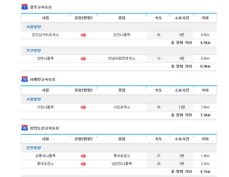Click the route 25 highway shield icon
This screenshot has height=177, width=229.
[x=25, y=128]
